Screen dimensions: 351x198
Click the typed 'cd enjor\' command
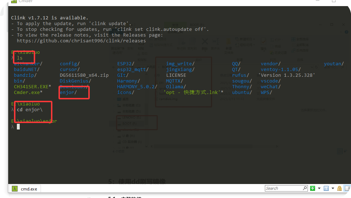(30, 110)
